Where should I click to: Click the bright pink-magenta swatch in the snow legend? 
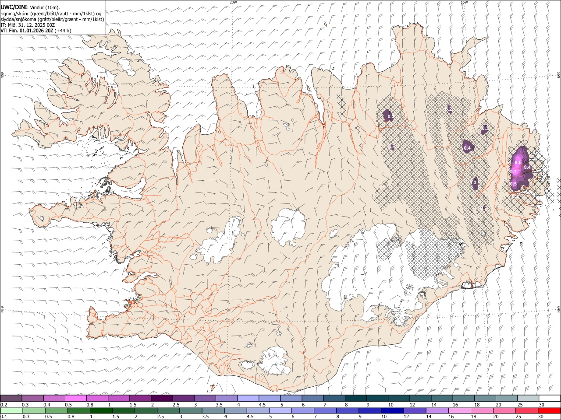[x=76, y=399]
